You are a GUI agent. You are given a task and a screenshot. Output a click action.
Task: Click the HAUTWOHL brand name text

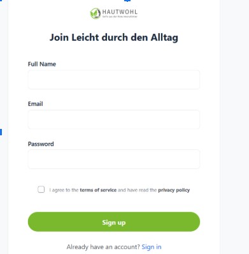120,11
